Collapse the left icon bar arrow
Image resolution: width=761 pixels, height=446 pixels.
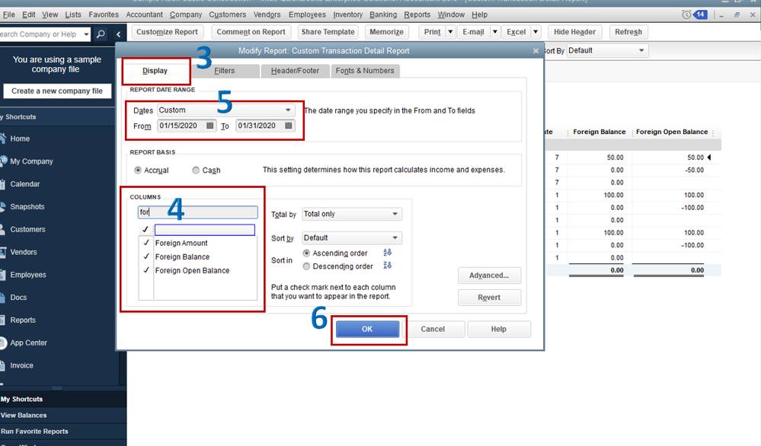tap(118, 34)
